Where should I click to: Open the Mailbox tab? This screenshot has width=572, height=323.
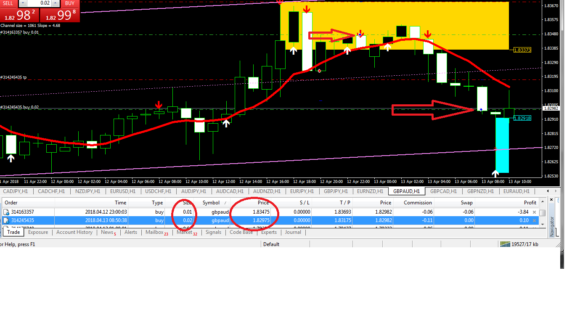click(155, 232)
